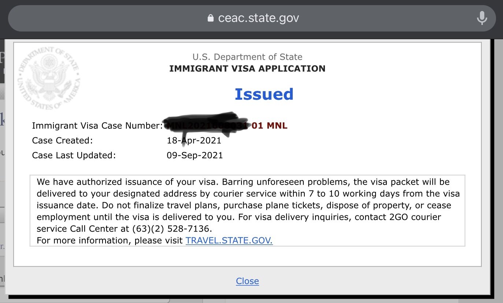503x303 pixels.
Task: Tap the microphone icon in address bar
Action: pyautogui.click(x=482, y=18)
